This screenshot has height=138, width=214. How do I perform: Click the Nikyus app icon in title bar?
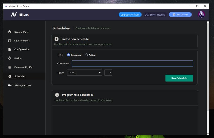(x=6, y=6)
